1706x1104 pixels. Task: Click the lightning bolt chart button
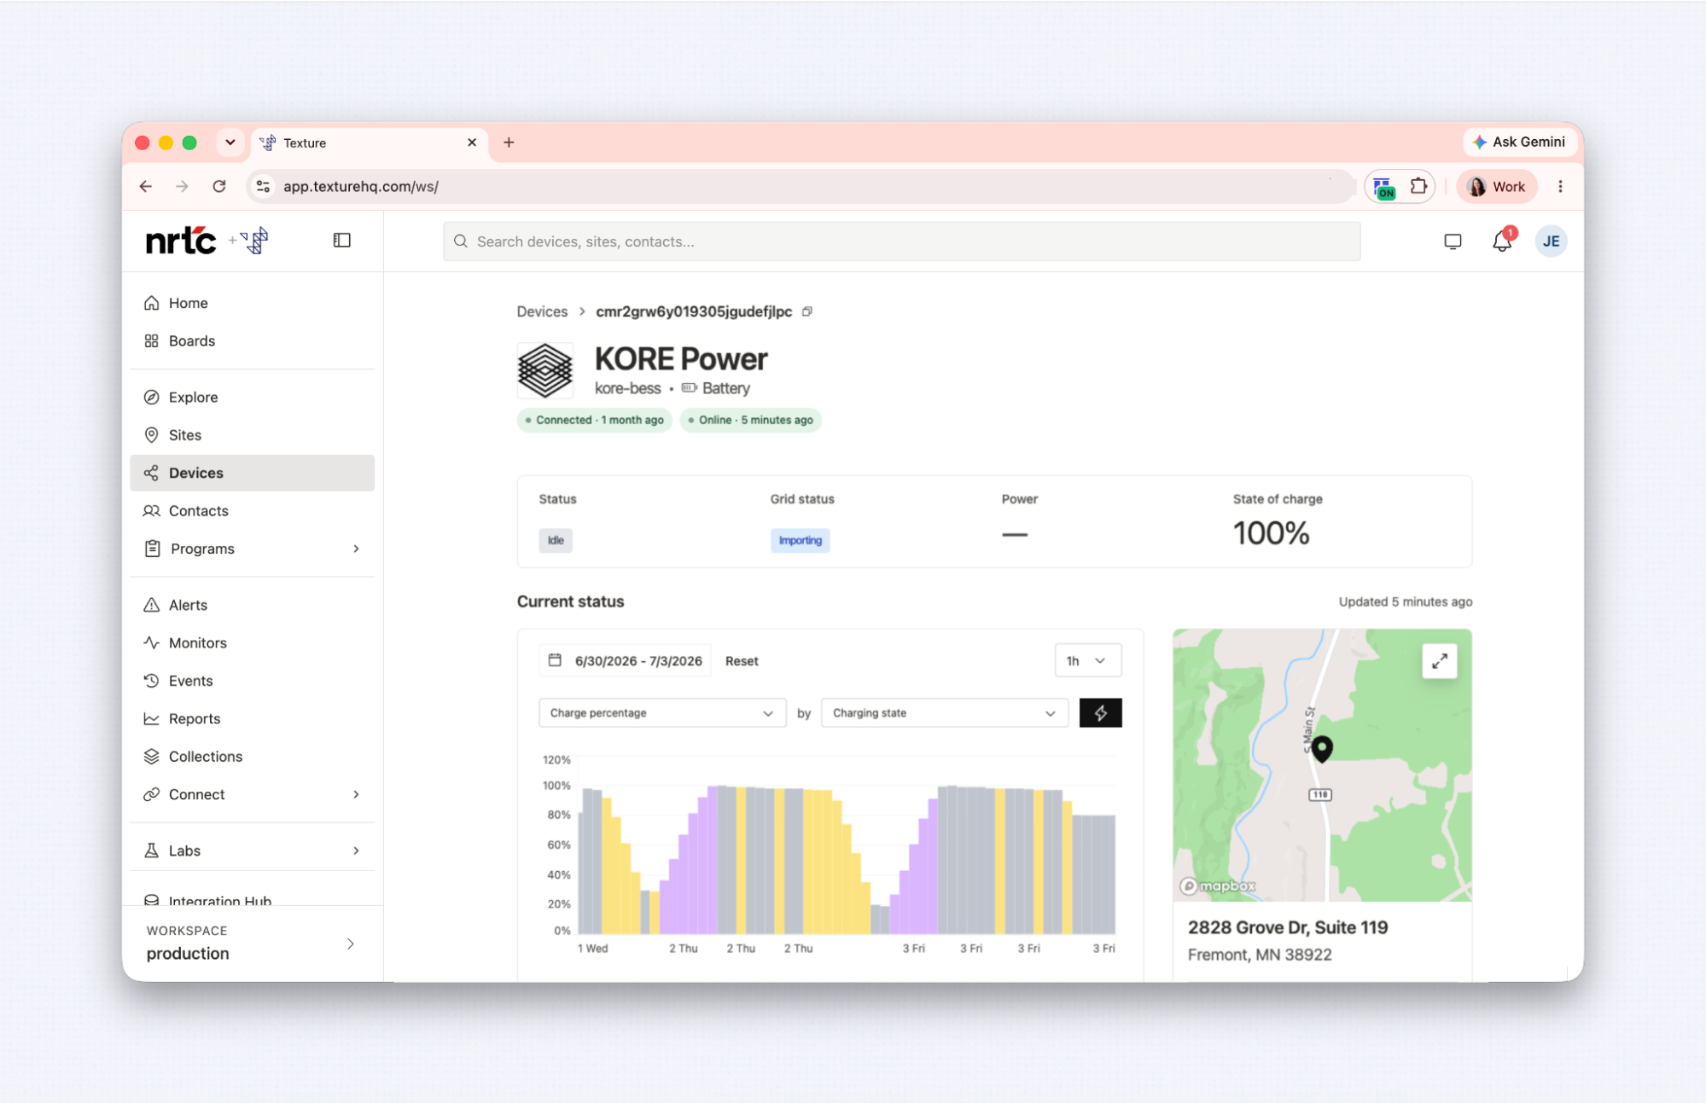(1100, 713)
